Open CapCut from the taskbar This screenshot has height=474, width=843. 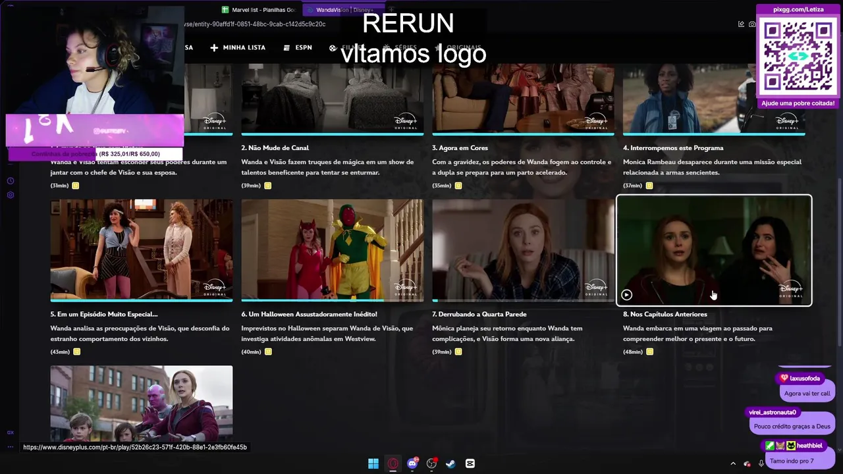pyautogui.click(x=470, y=463)
